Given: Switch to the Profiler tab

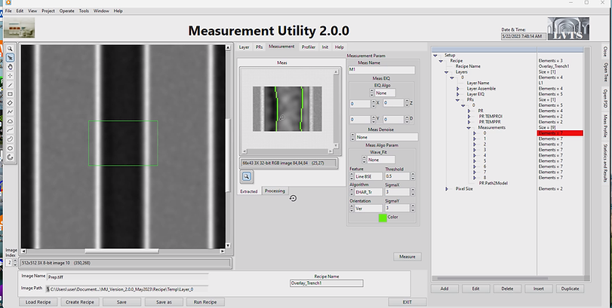Looking at the screenshot, I should [309, 47].
